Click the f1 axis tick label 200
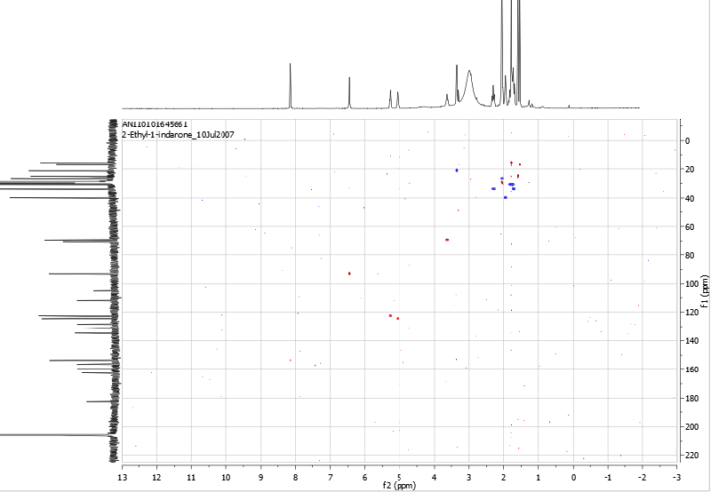This screenshot has height=492, width=711. pyautogui.click(x=691, y=427)
